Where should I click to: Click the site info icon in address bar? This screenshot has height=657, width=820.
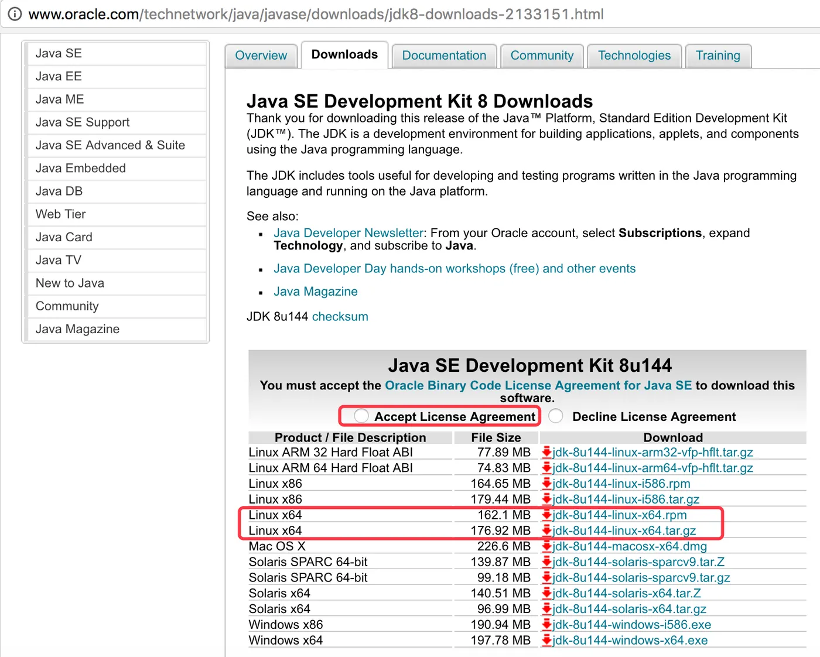(x=15, y=14)
